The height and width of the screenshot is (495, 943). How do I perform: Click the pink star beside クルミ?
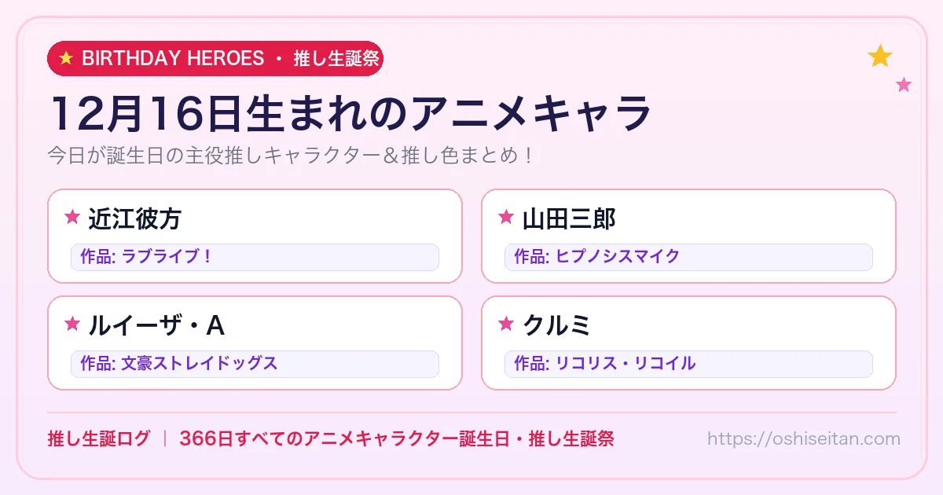[506, 324]
